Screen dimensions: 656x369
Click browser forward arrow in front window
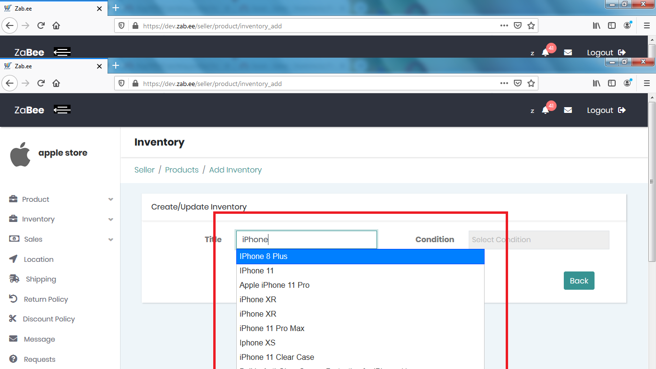coord(25,83)
